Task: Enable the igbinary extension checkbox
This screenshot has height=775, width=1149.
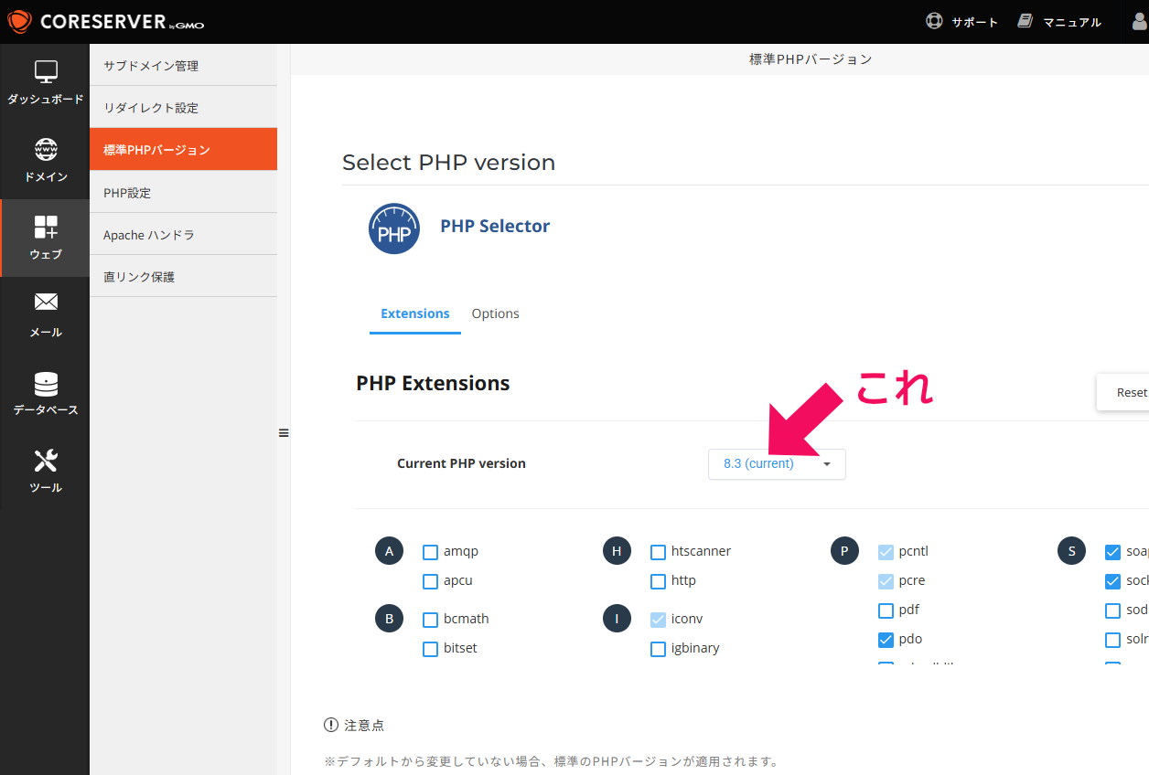Action: [658, 649]
